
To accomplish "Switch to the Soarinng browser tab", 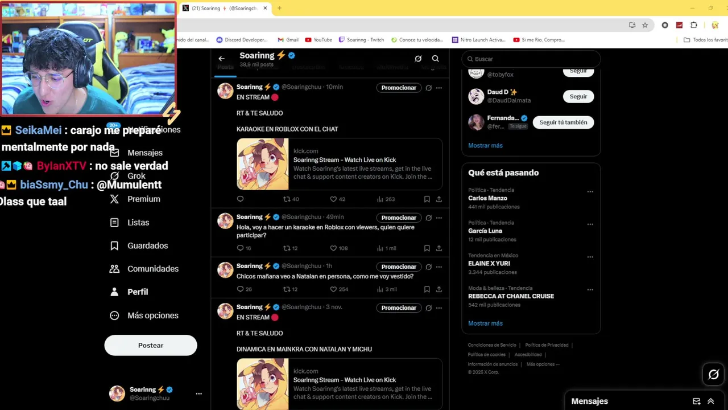I will tap(225, 8).
